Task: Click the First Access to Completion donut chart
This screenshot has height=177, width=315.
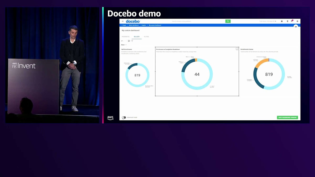Action: (197, 74)
